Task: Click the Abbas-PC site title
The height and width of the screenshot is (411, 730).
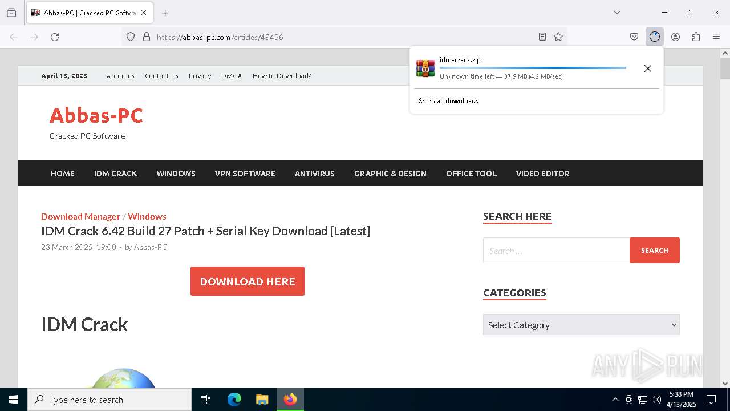Action: [x=96, y=115]
